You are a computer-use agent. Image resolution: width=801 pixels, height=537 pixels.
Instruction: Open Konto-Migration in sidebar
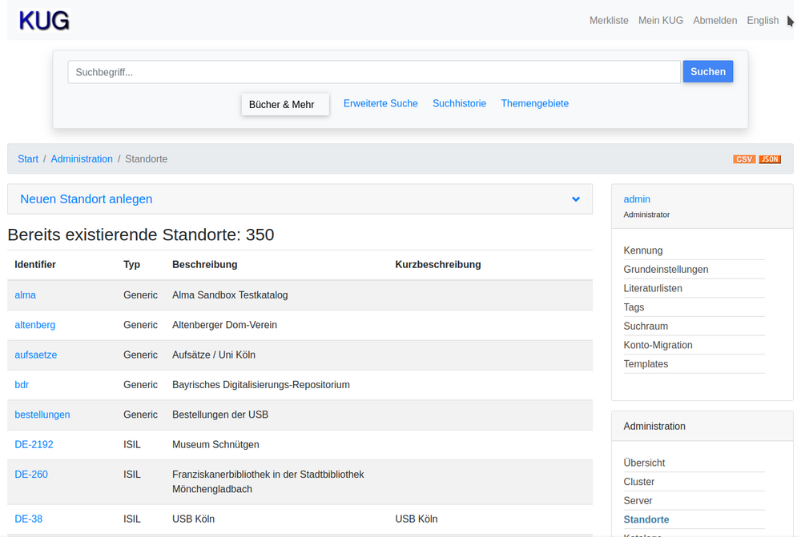(x=658, y=345)
